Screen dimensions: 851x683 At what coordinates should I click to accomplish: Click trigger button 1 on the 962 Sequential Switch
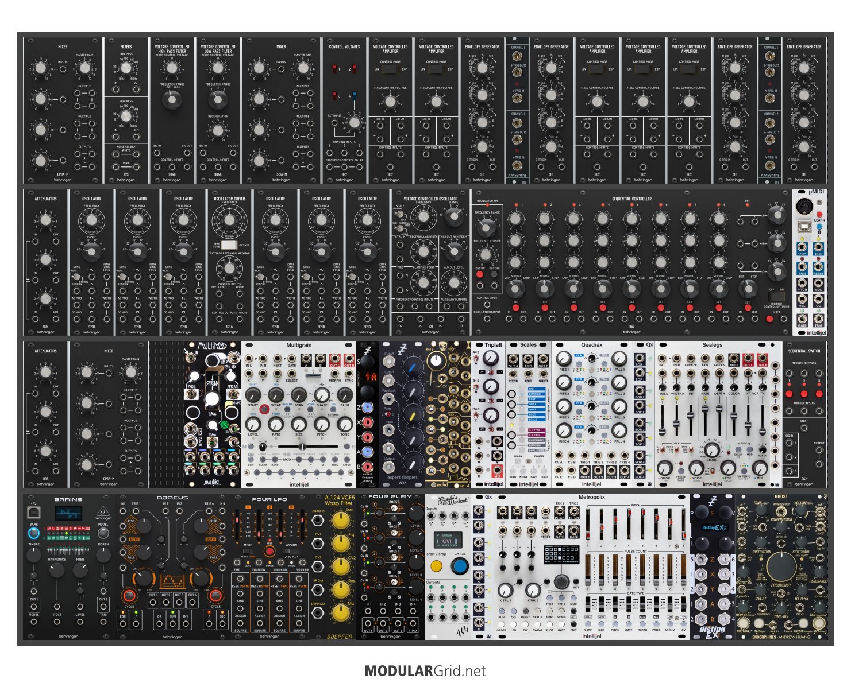coord(789,394)
